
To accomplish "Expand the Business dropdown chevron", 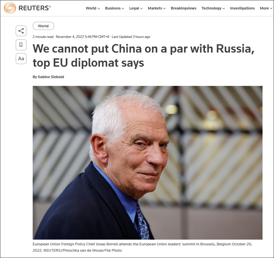I will [x=123, y=8].
